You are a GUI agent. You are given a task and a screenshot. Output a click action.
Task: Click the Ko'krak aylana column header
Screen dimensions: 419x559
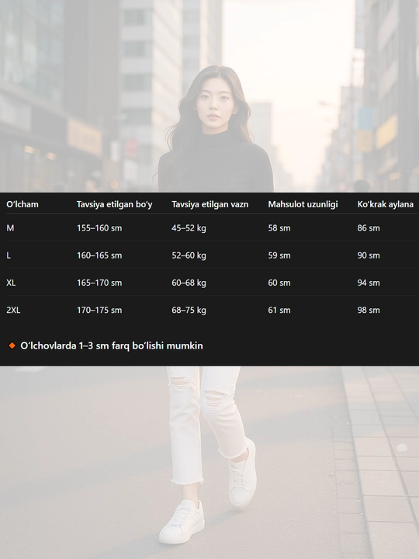386,204
